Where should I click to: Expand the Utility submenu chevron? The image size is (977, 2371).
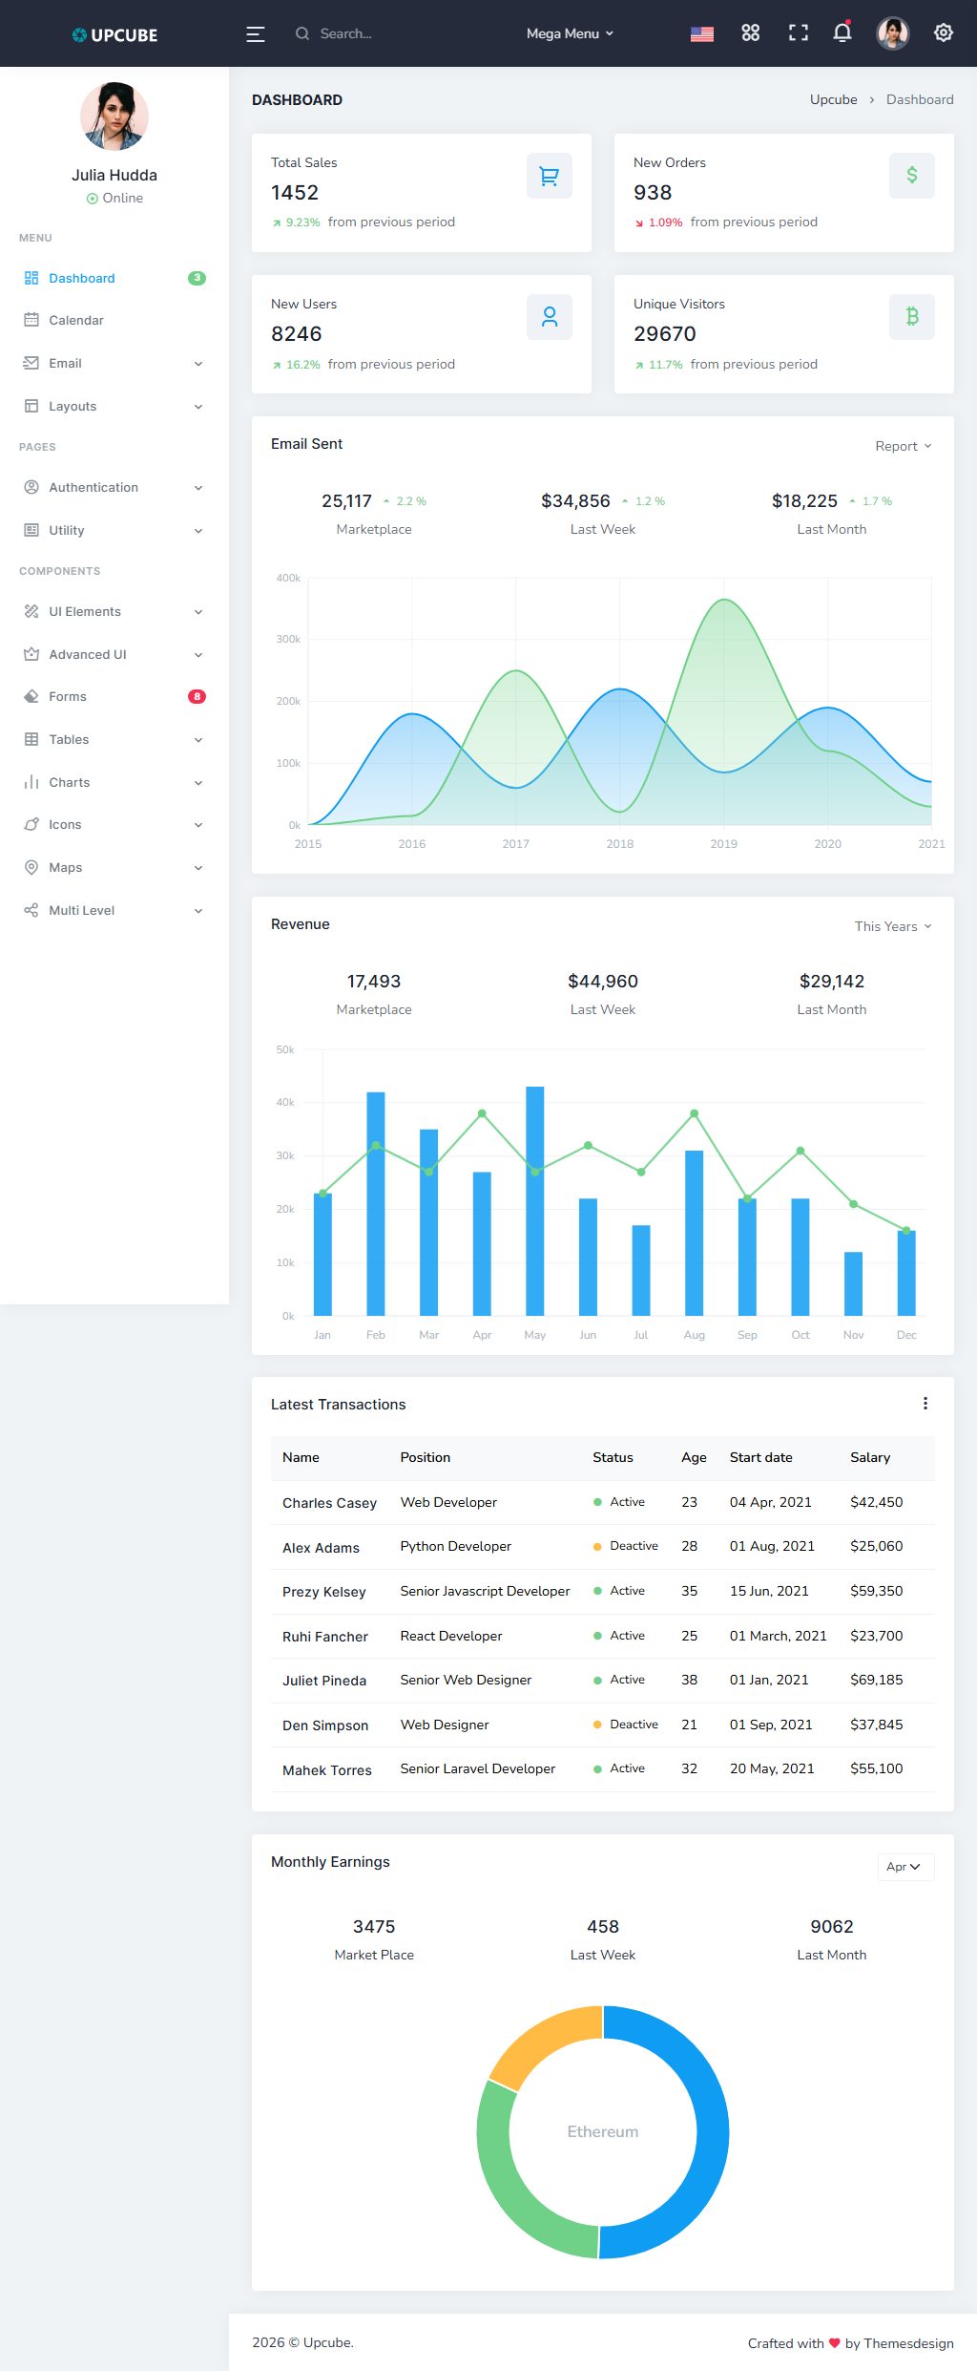[x=198, y=531]
